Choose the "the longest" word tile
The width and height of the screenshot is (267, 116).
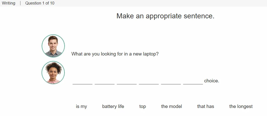point(241,106)
